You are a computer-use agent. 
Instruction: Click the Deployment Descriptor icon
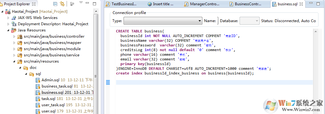14,24
